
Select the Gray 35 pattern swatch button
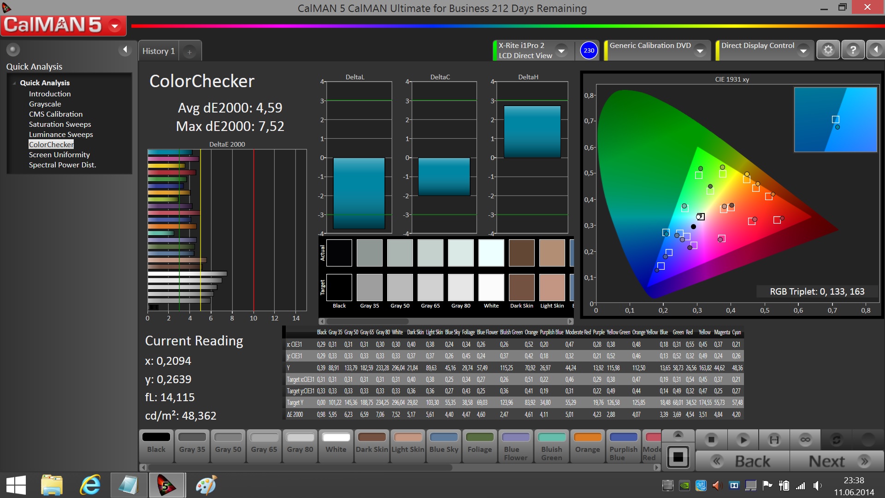click(192, 445)
